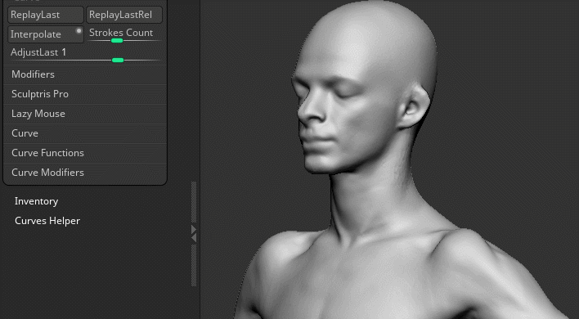Screen dimensions: 579x319
Task: Click the left-pointing tray divider arrow
Action: 194,239
